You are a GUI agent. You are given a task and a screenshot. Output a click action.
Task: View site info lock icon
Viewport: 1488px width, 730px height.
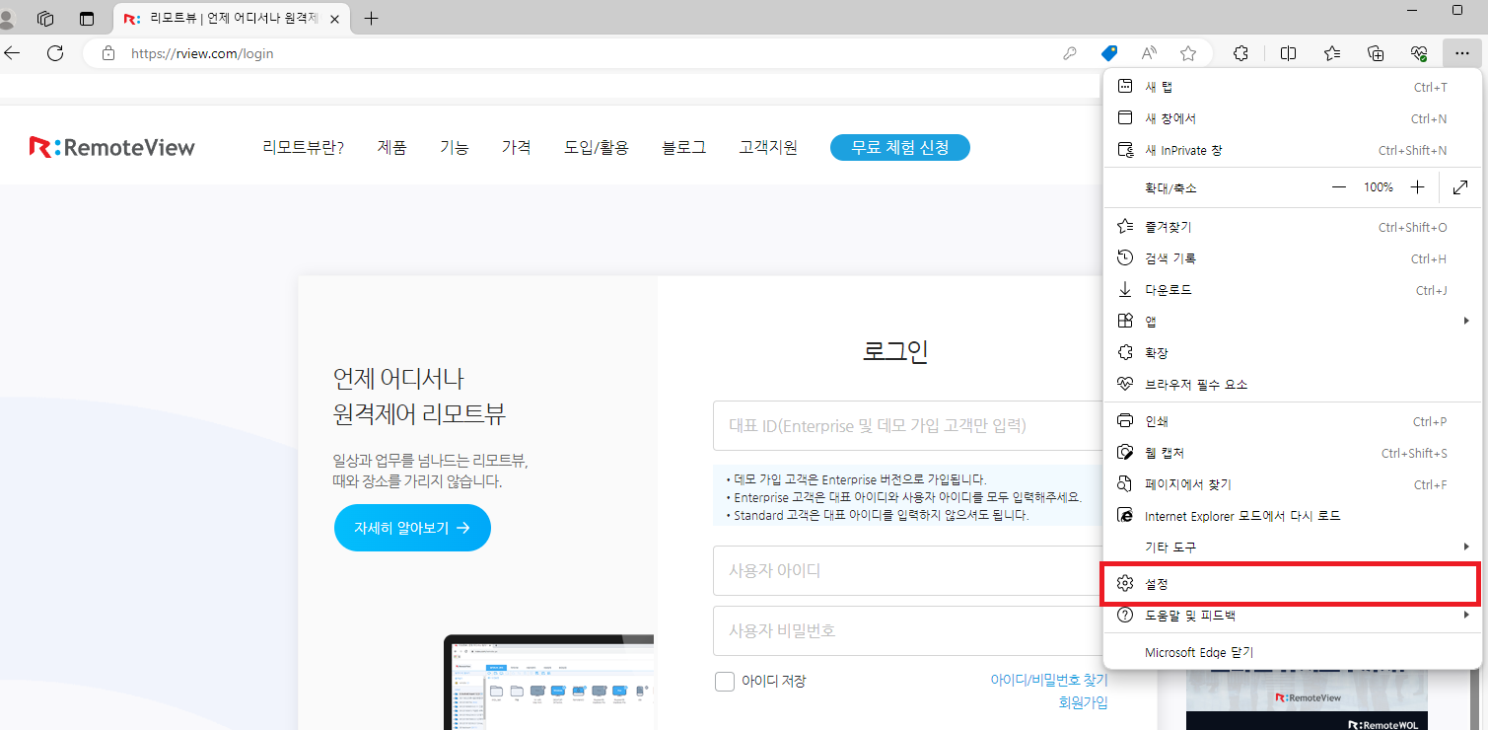108,53
